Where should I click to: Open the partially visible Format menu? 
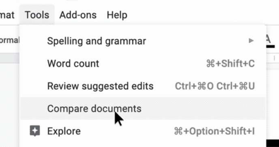click(x=7, y=15)
